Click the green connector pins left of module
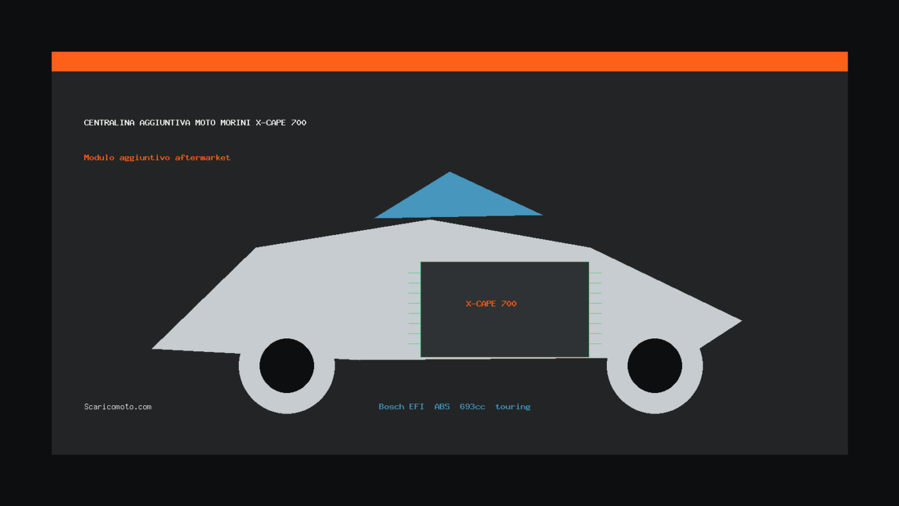This screenshot has height=506, width=899. coord(415,308)
